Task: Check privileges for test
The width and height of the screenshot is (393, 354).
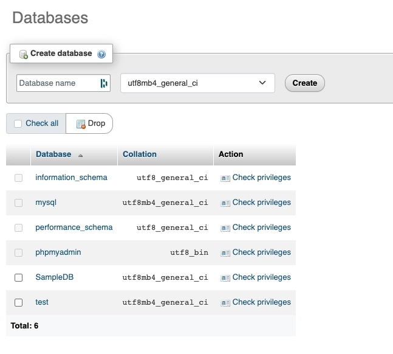Action: coord(261,302)
